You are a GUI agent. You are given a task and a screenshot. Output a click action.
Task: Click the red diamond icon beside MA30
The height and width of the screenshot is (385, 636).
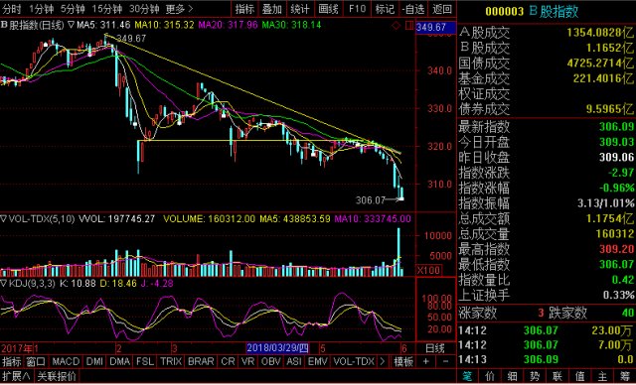pos(397,26)
